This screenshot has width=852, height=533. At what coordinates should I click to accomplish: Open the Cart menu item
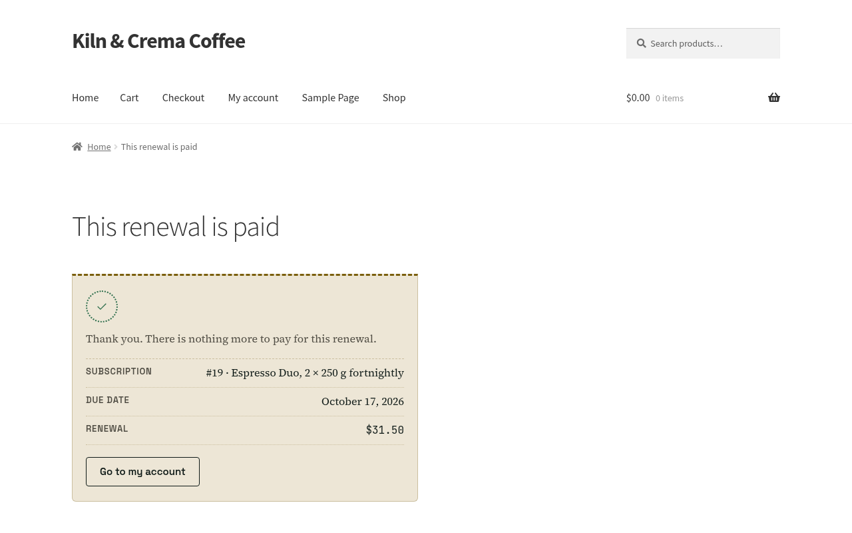pyautogui.click(x=129, y=97)
